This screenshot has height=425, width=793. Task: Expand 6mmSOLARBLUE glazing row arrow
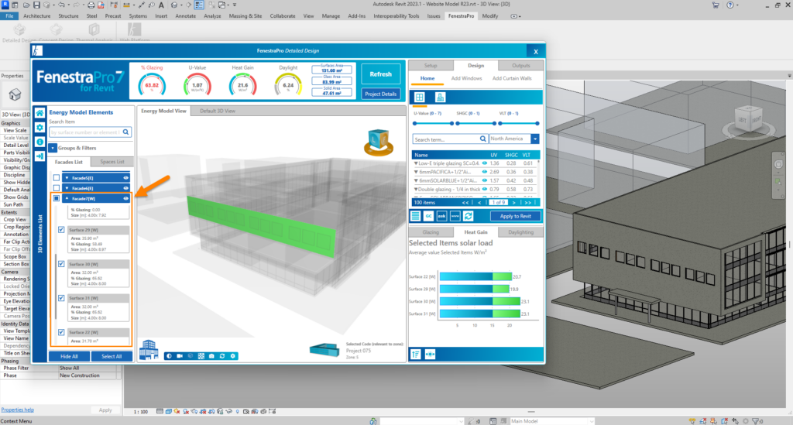click(416, 180)
